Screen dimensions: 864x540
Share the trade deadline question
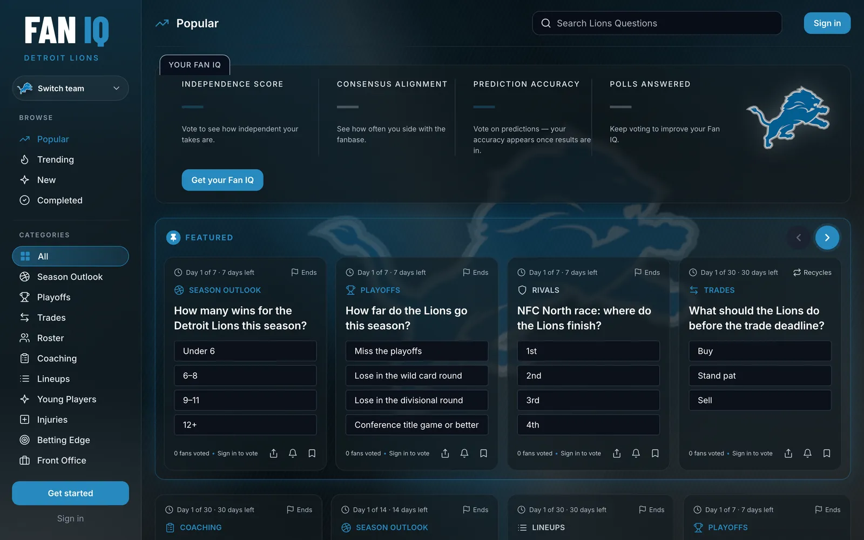coord(788,453)
